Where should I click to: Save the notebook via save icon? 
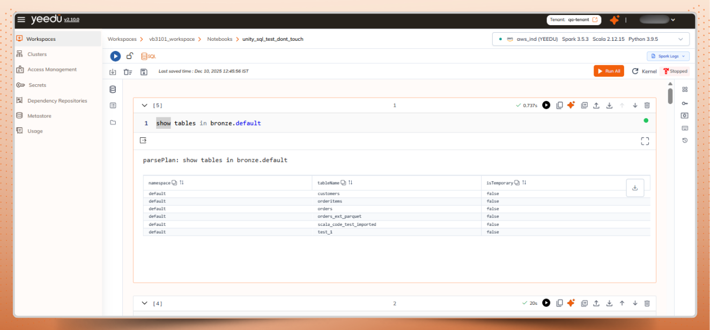[144, 71]
